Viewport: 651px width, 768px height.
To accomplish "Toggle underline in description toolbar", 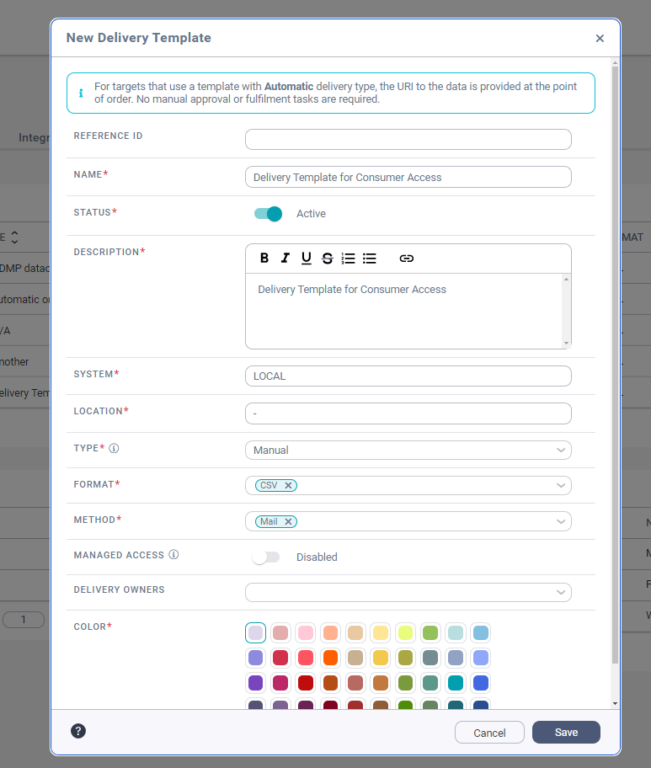I will click(x=307, y=259).
